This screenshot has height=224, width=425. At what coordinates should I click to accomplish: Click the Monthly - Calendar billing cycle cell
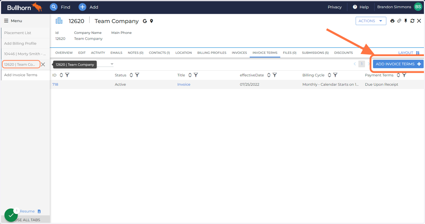click(x=330, y=85)
